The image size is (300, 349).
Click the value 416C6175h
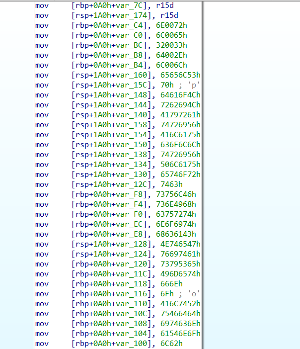(x=180, y=135)
